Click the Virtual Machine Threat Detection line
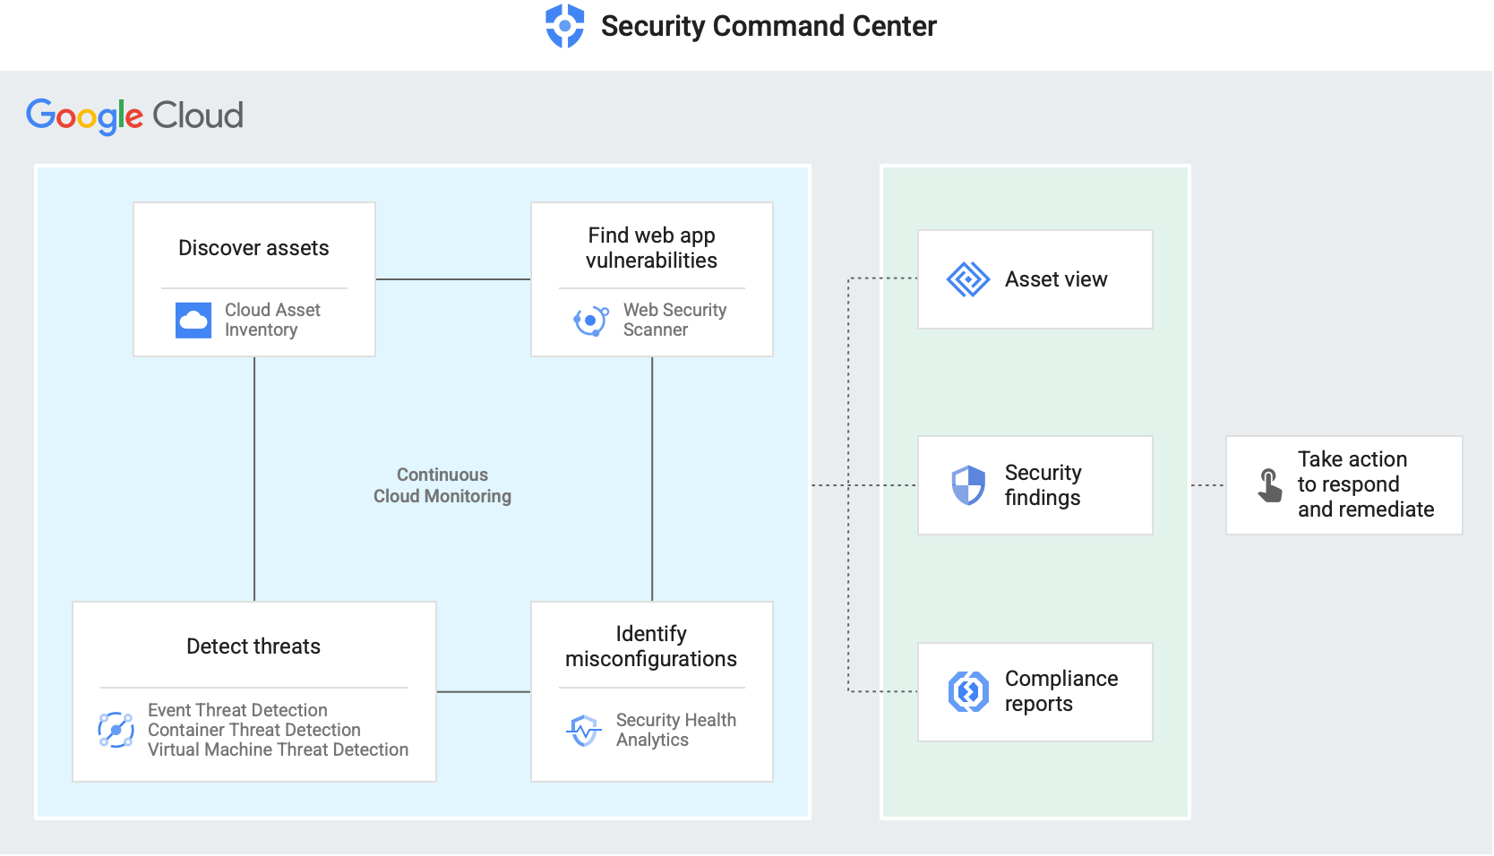The width and height of the screenshot is (1494, 856). click(278, 749)
